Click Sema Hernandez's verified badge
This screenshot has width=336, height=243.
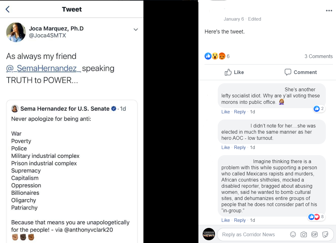[114, 108]
